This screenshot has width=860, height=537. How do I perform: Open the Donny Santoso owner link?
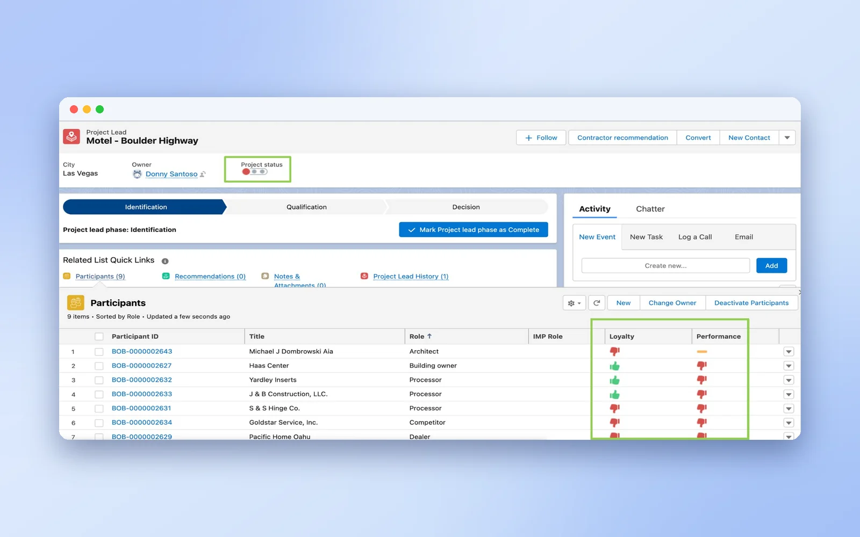(171, 174)
